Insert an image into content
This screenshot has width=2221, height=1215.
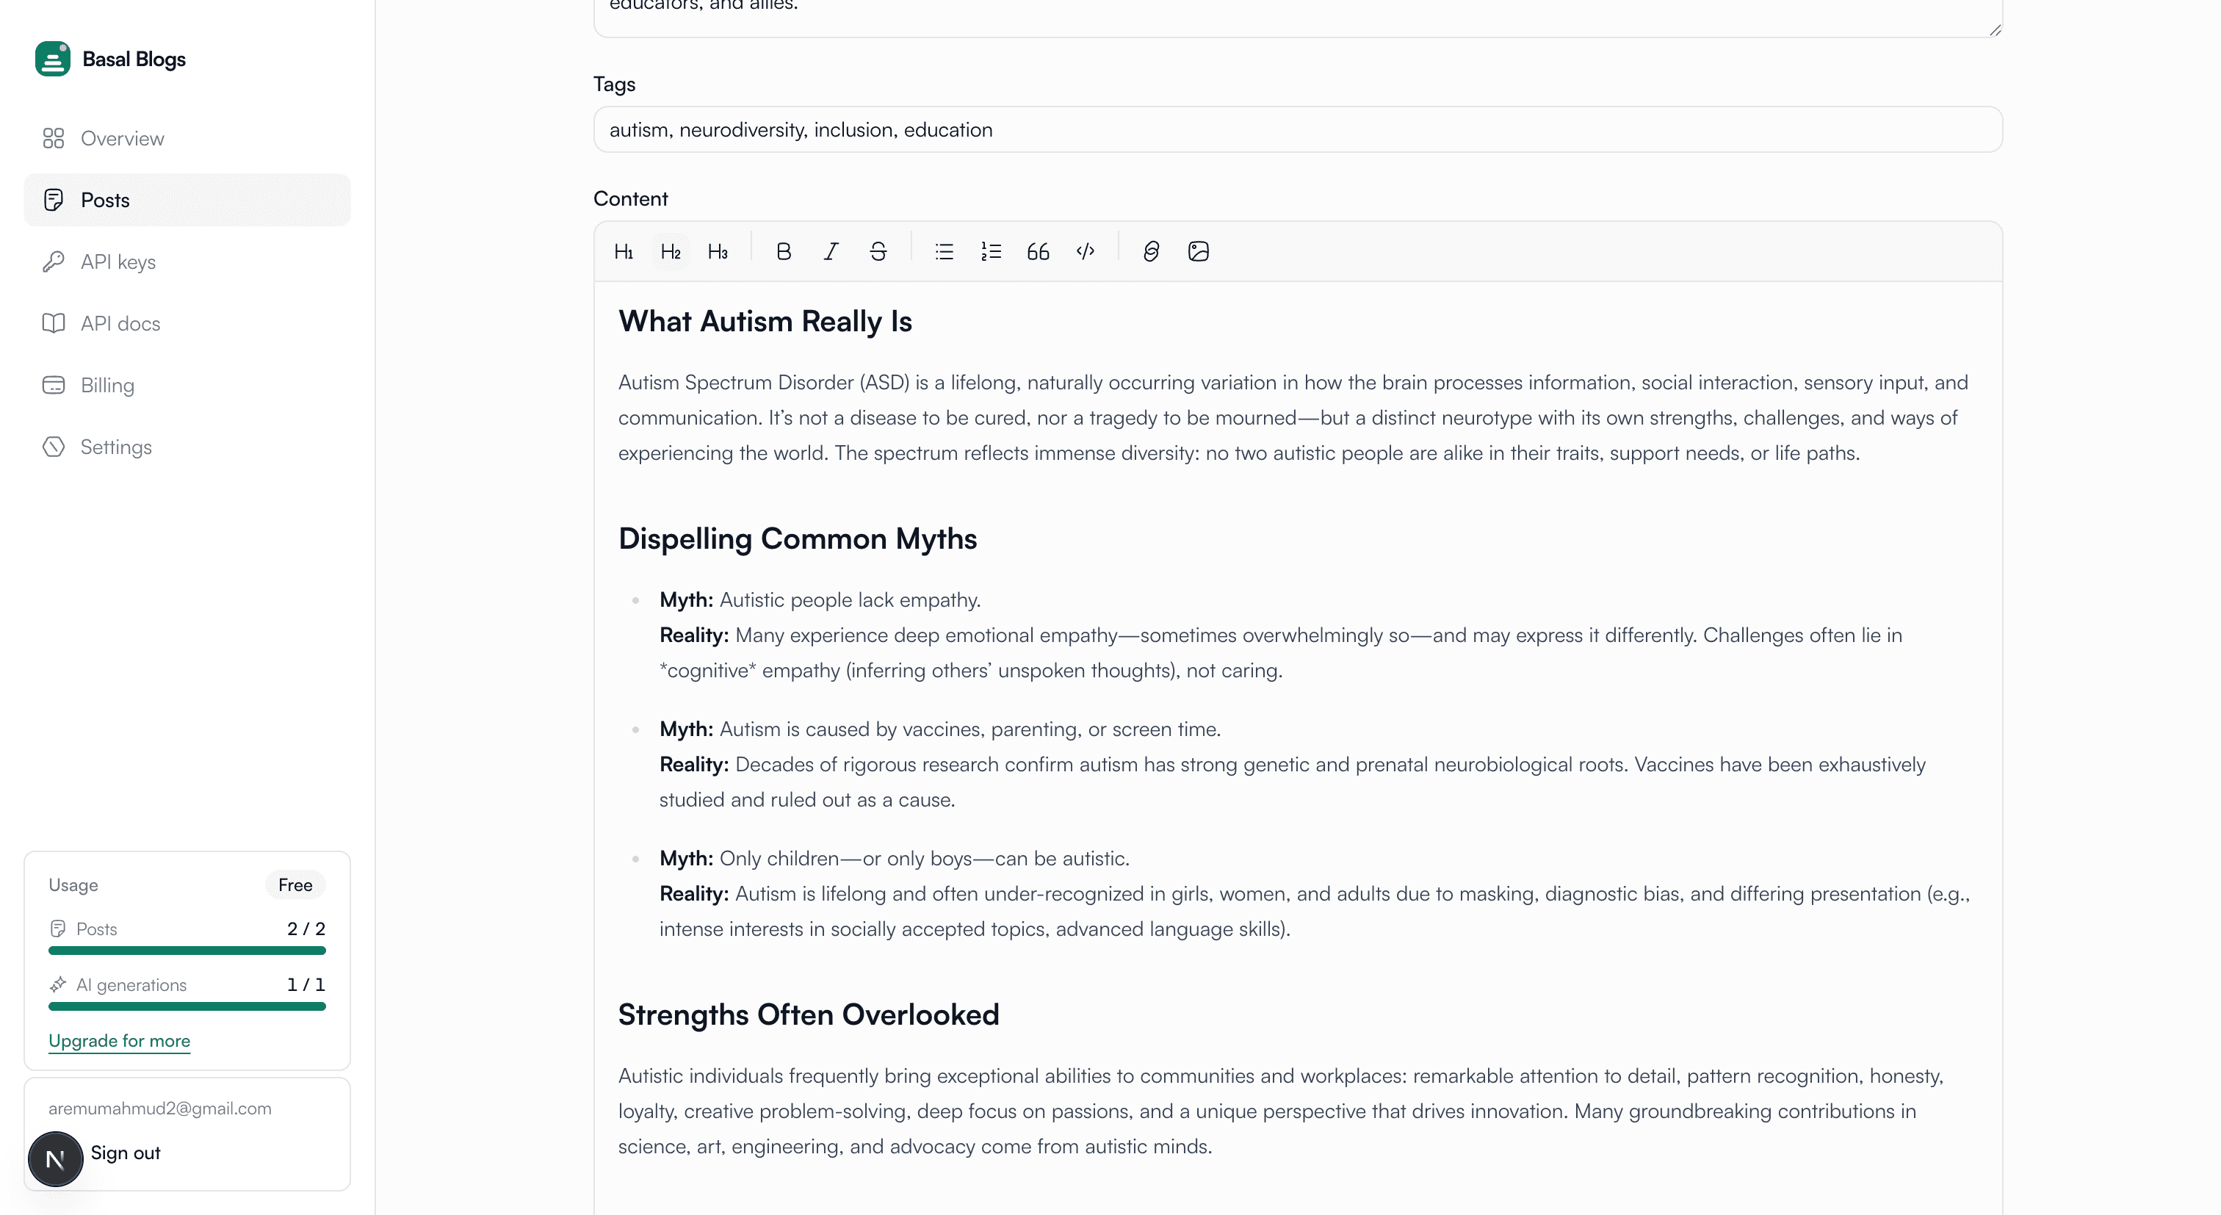click(1199, 251)
